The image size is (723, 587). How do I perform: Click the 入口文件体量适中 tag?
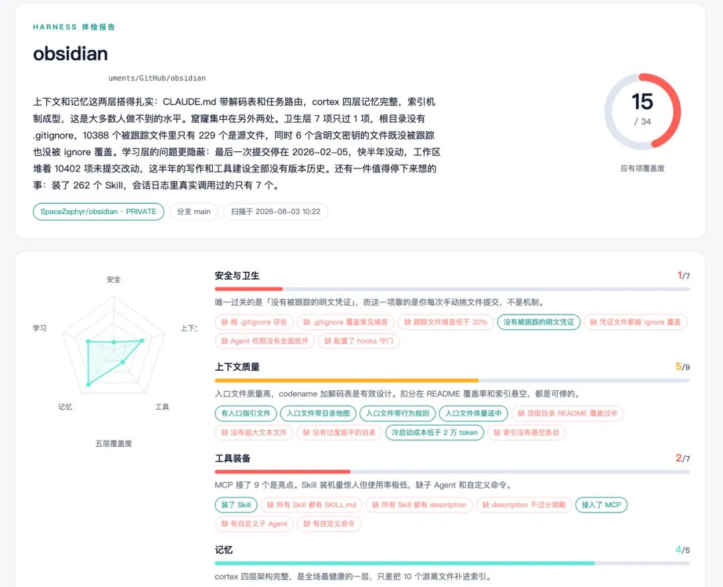pyautogui.click(x=473, y=413)
